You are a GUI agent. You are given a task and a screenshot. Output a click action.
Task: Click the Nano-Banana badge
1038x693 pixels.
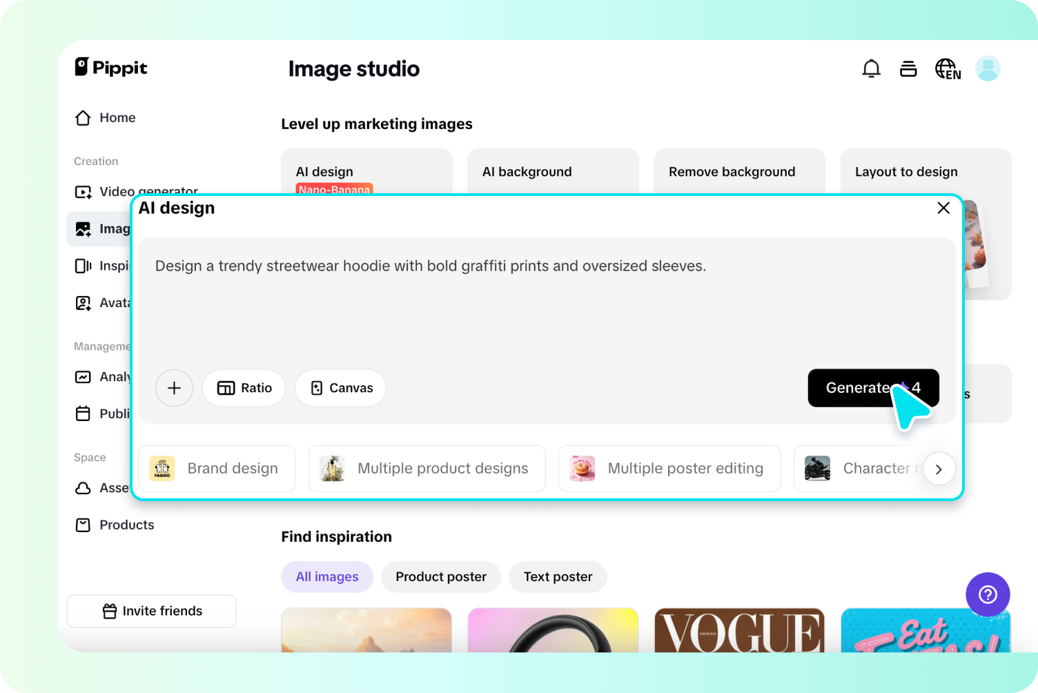click(x=334, y=189)
